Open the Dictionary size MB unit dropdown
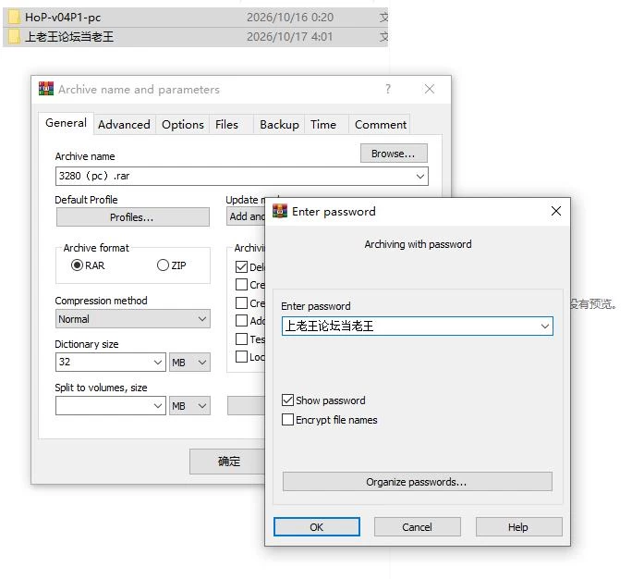The image size is (644, 579). tap(189, 363)
